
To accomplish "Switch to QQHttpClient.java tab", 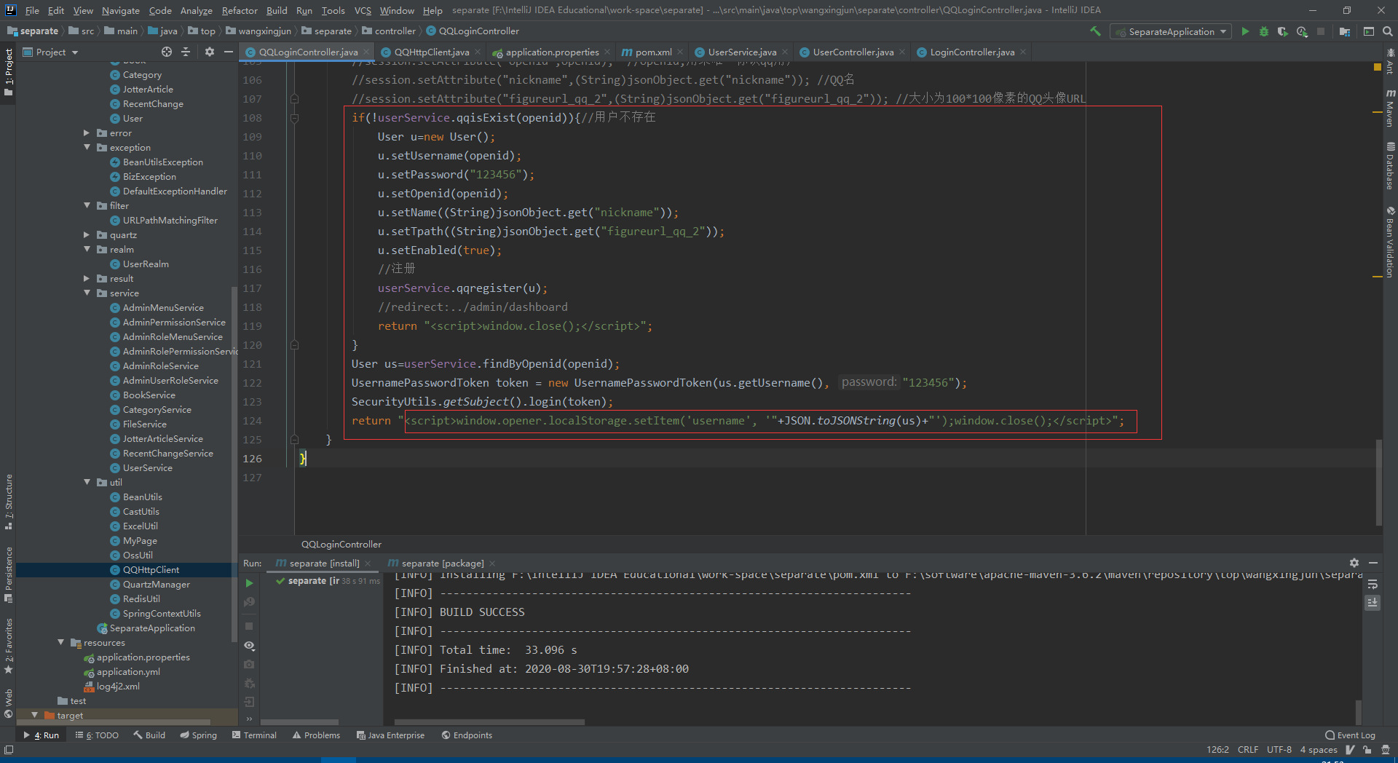I will pos(431,52).
